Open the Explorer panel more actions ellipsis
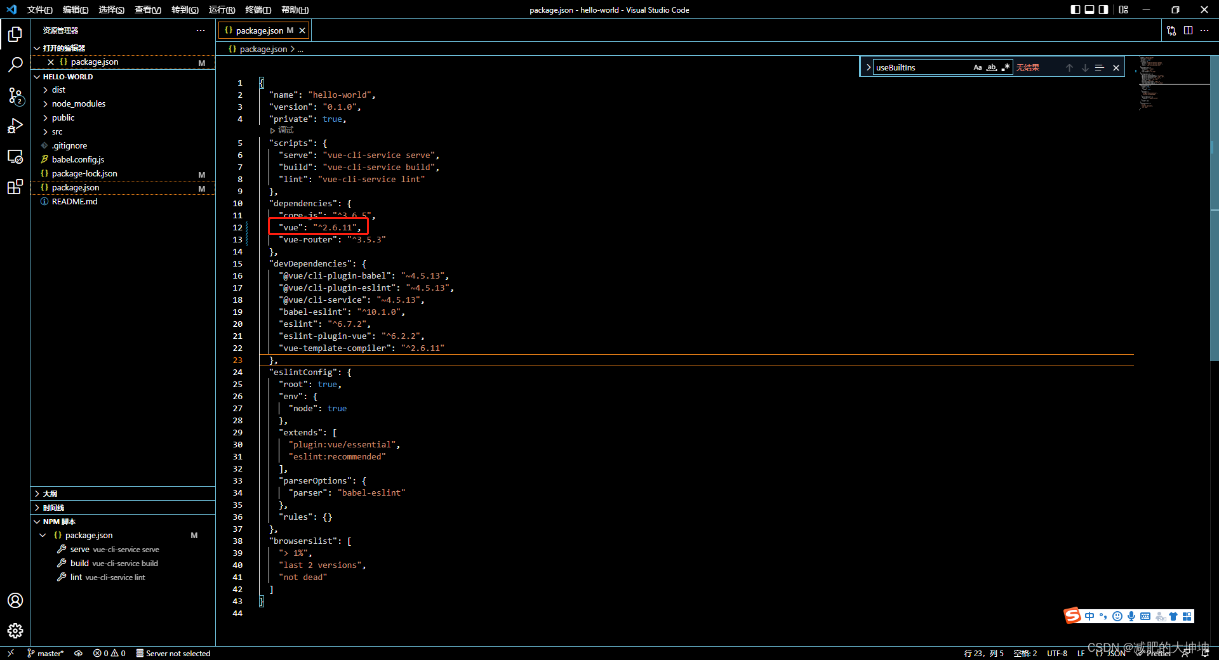Image resolution: width=1219 pixels, height=660 pixels. [x=201, y=30]
